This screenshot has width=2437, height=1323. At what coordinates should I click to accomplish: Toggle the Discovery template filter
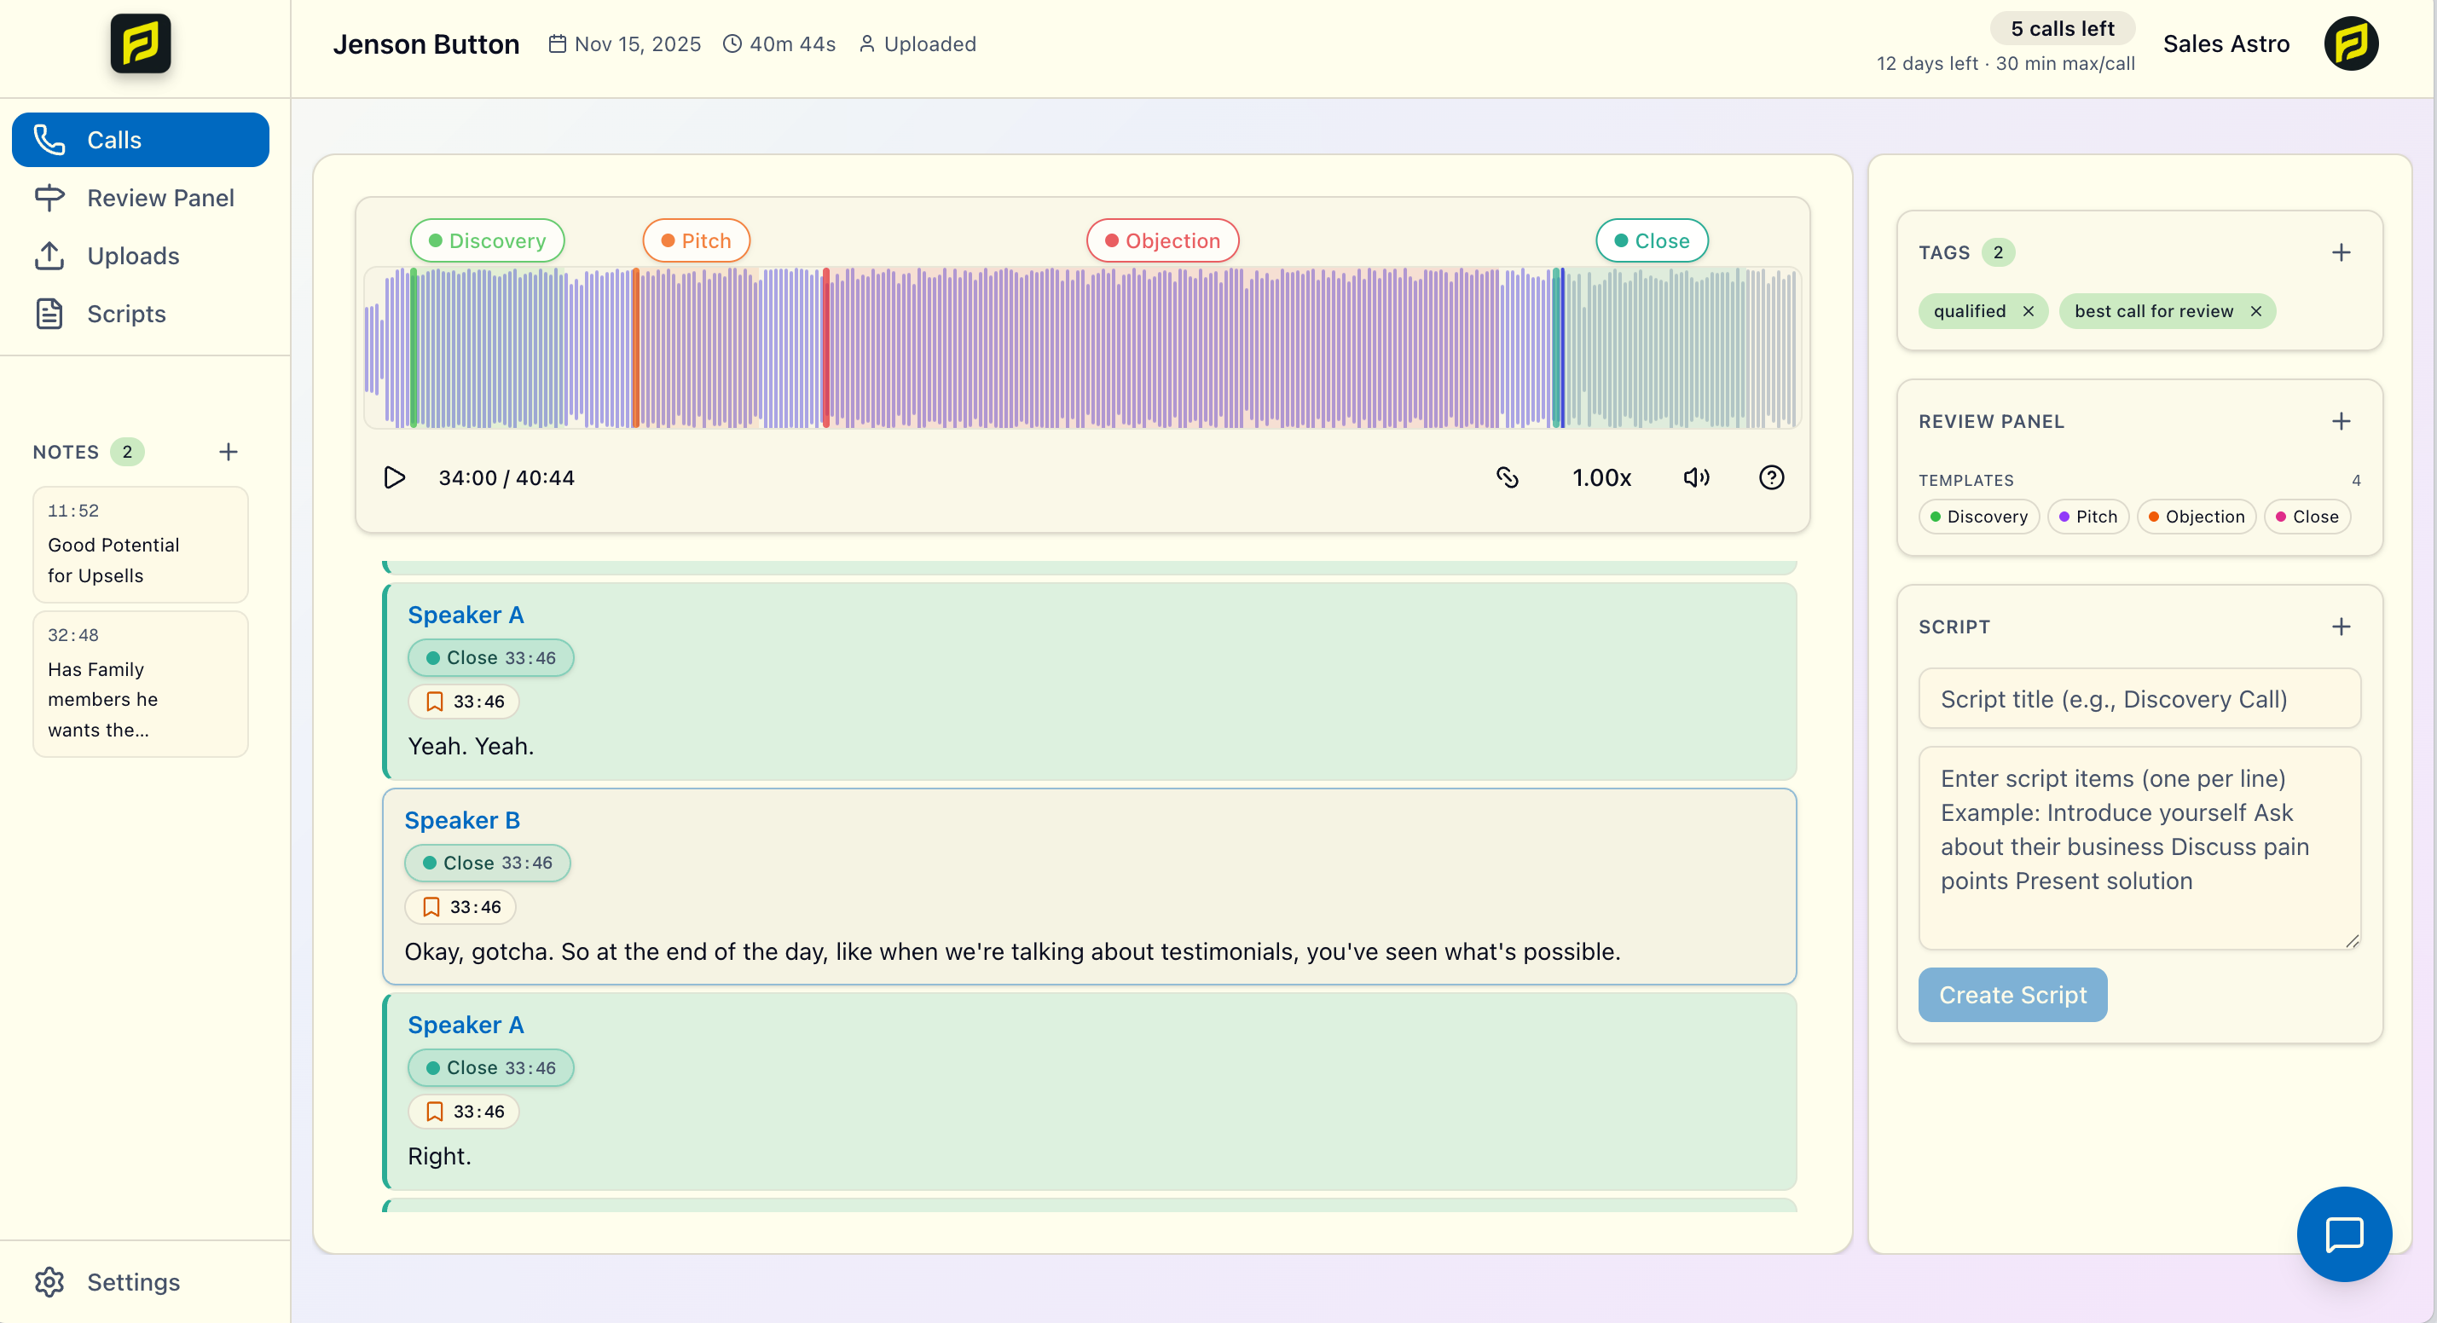click(1978, 517)
